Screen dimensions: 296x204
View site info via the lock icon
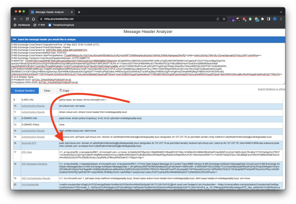point(41,19)
